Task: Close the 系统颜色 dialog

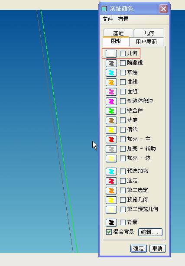Action: (163, 9)
